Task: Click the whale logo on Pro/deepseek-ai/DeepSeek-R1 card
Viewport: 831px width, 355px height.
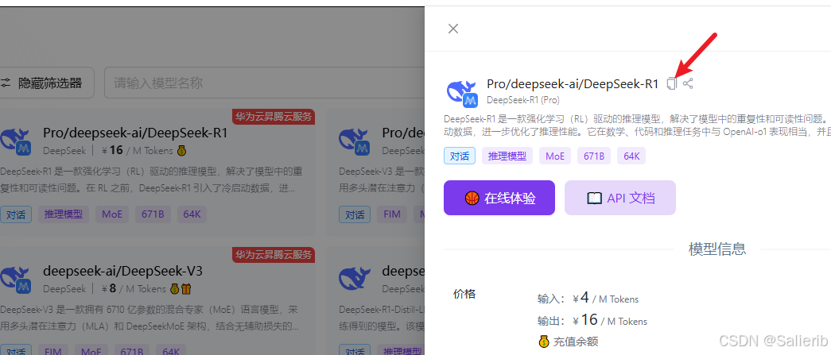Action: click(x=17, y=142)
